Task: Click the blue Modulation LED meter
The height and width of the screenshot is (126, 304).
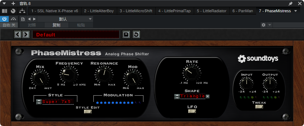Action: click(118, 103)
